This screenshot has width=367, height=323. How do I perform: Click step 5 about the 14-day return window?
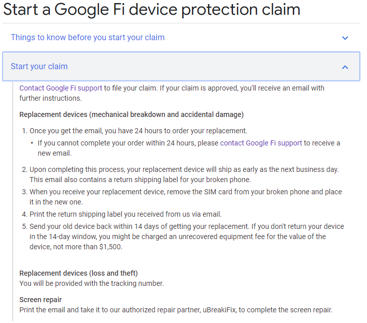(x=186, y=226)
